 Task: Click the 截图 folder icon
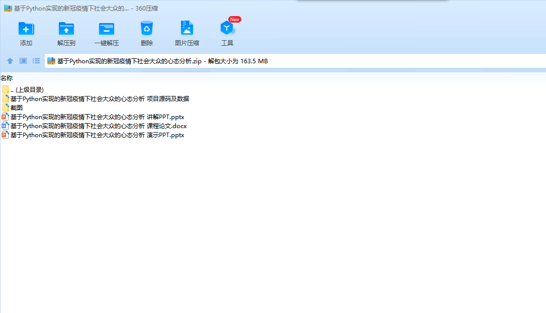(x=6, y=108)
